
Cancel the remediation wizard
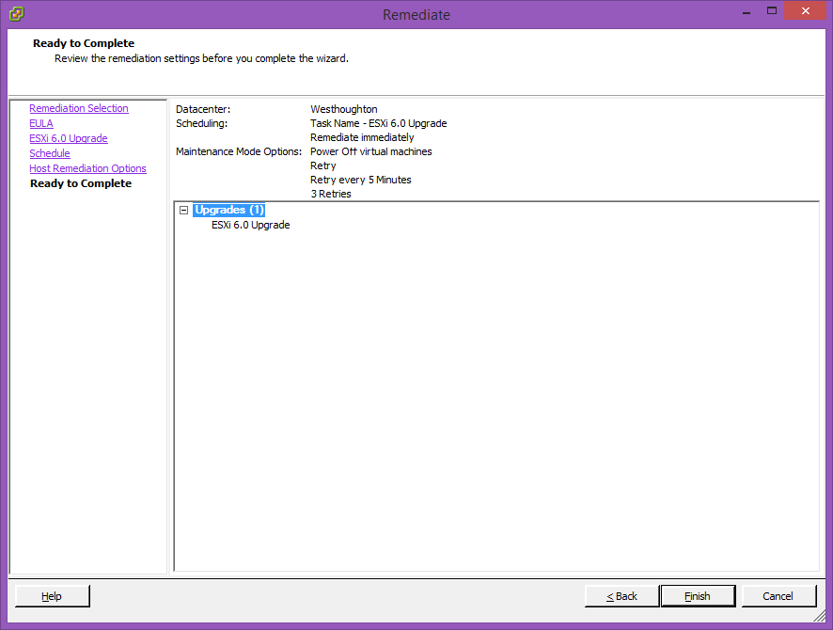[x=778, y=596]
